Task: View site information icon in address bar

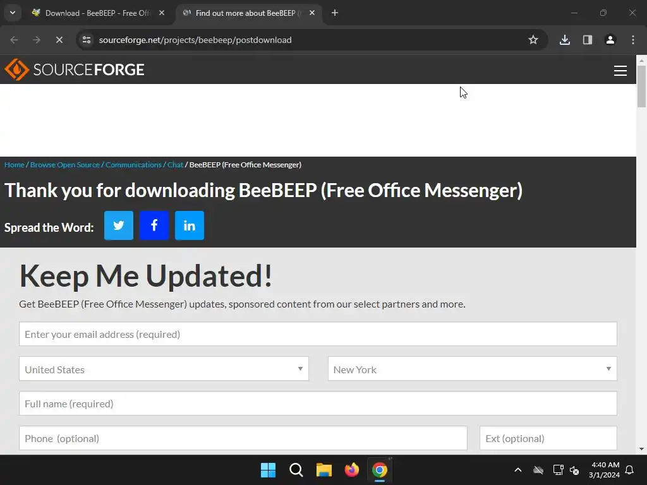Action: [87, 40]
